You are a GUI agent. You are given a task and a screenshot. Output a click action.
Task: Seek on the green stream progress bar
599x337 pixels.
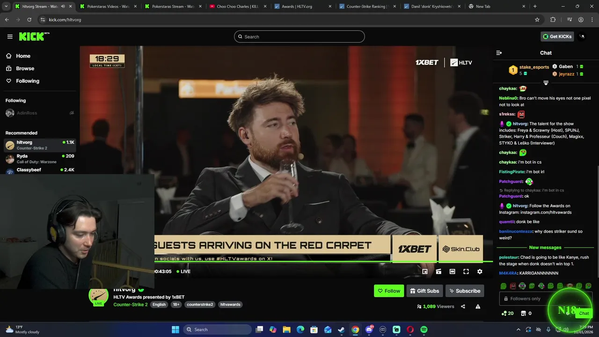[323, 262]
